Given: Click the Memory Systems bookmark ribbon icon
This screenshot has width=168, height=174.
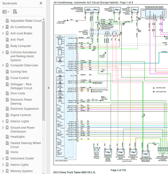Looking at the screenshot, I should (7, 171).
